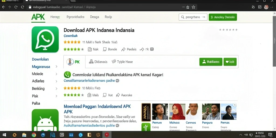This screenshot has height=138, width=276.
Task: Click the browser address bar URL
Action: [64, 7]
